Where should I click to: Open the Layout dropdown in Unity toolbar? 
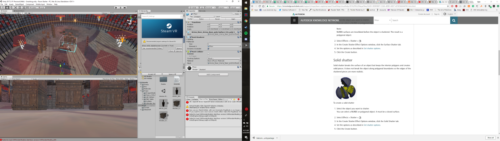[x=235, y=8]
